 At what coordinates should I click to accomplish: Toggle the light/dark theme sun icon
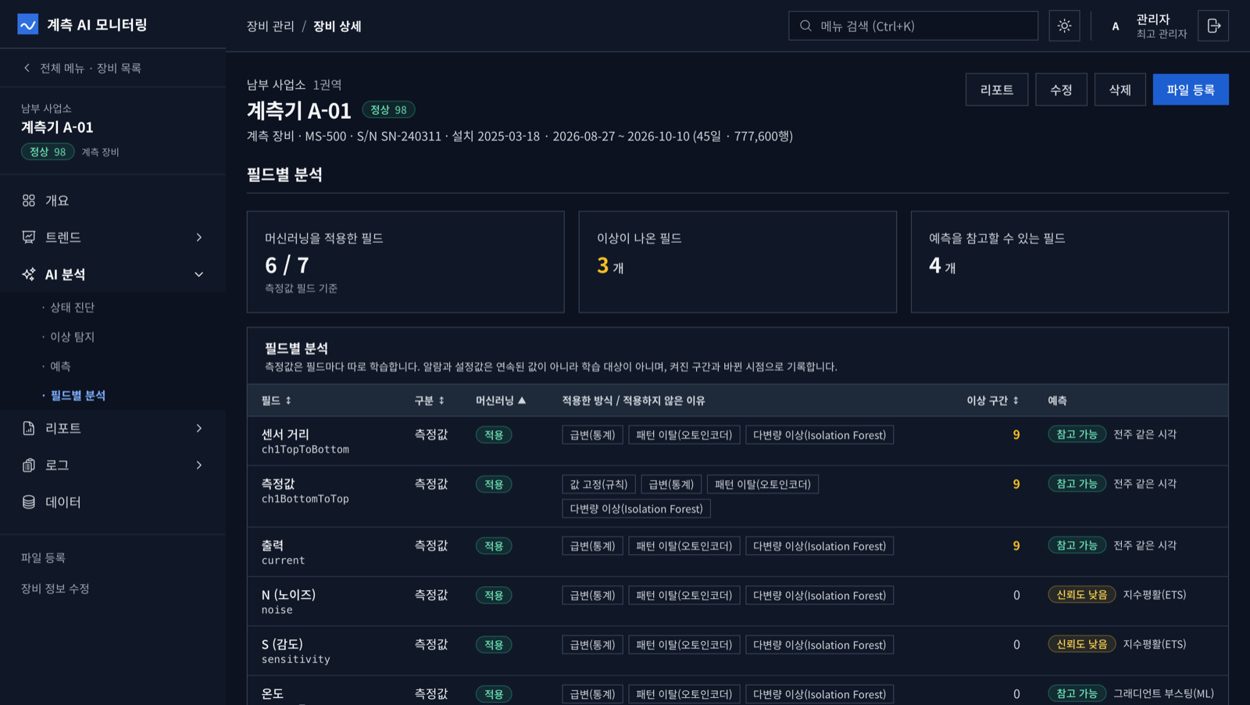(1064, 26)
